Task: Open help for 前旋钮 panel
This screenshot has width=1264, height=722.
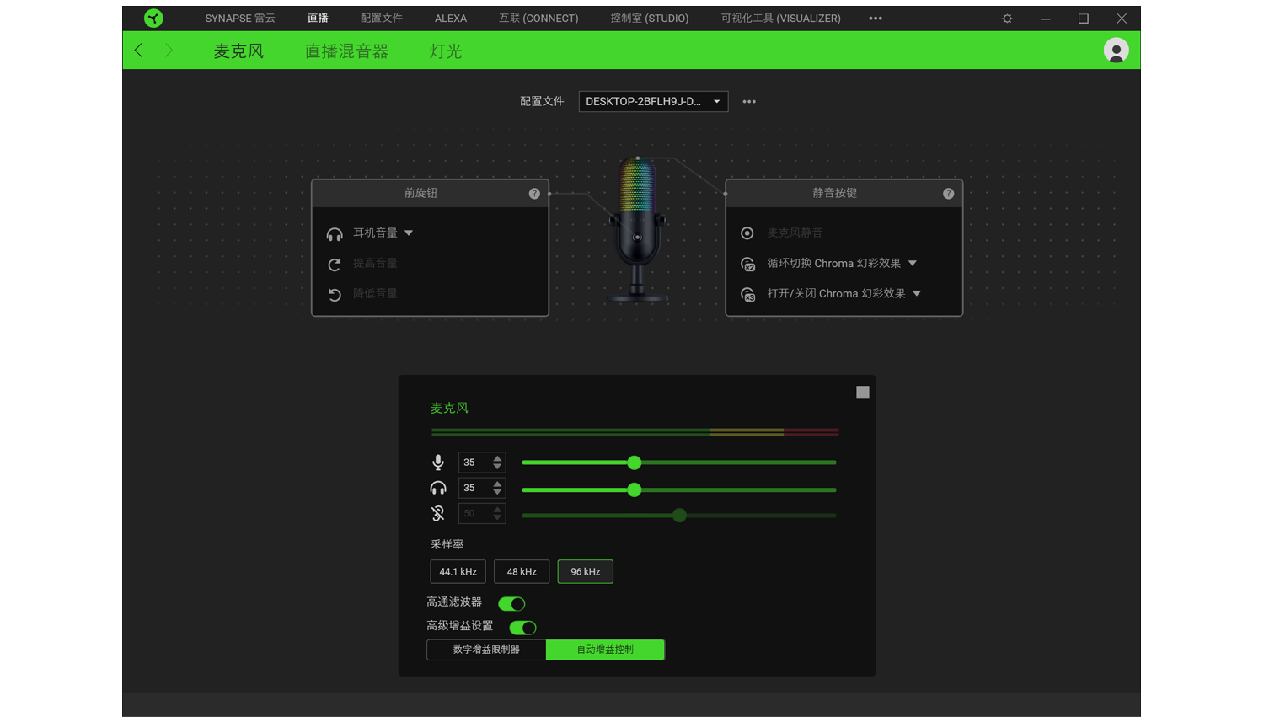Action: (534, 194)
